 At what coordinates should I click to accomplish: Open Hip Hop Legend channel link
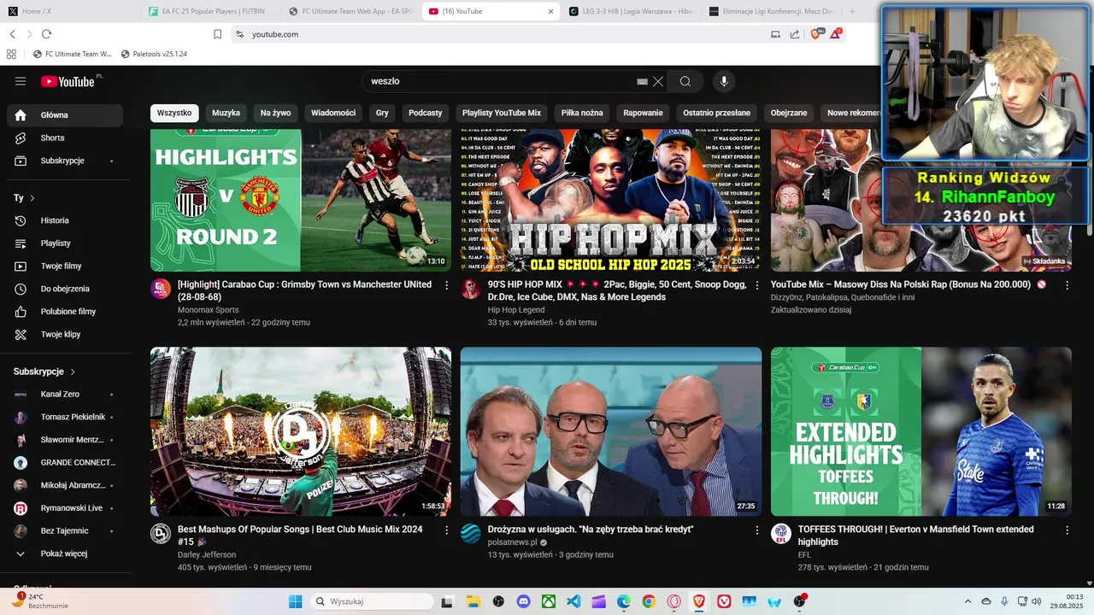pos(516,310)
